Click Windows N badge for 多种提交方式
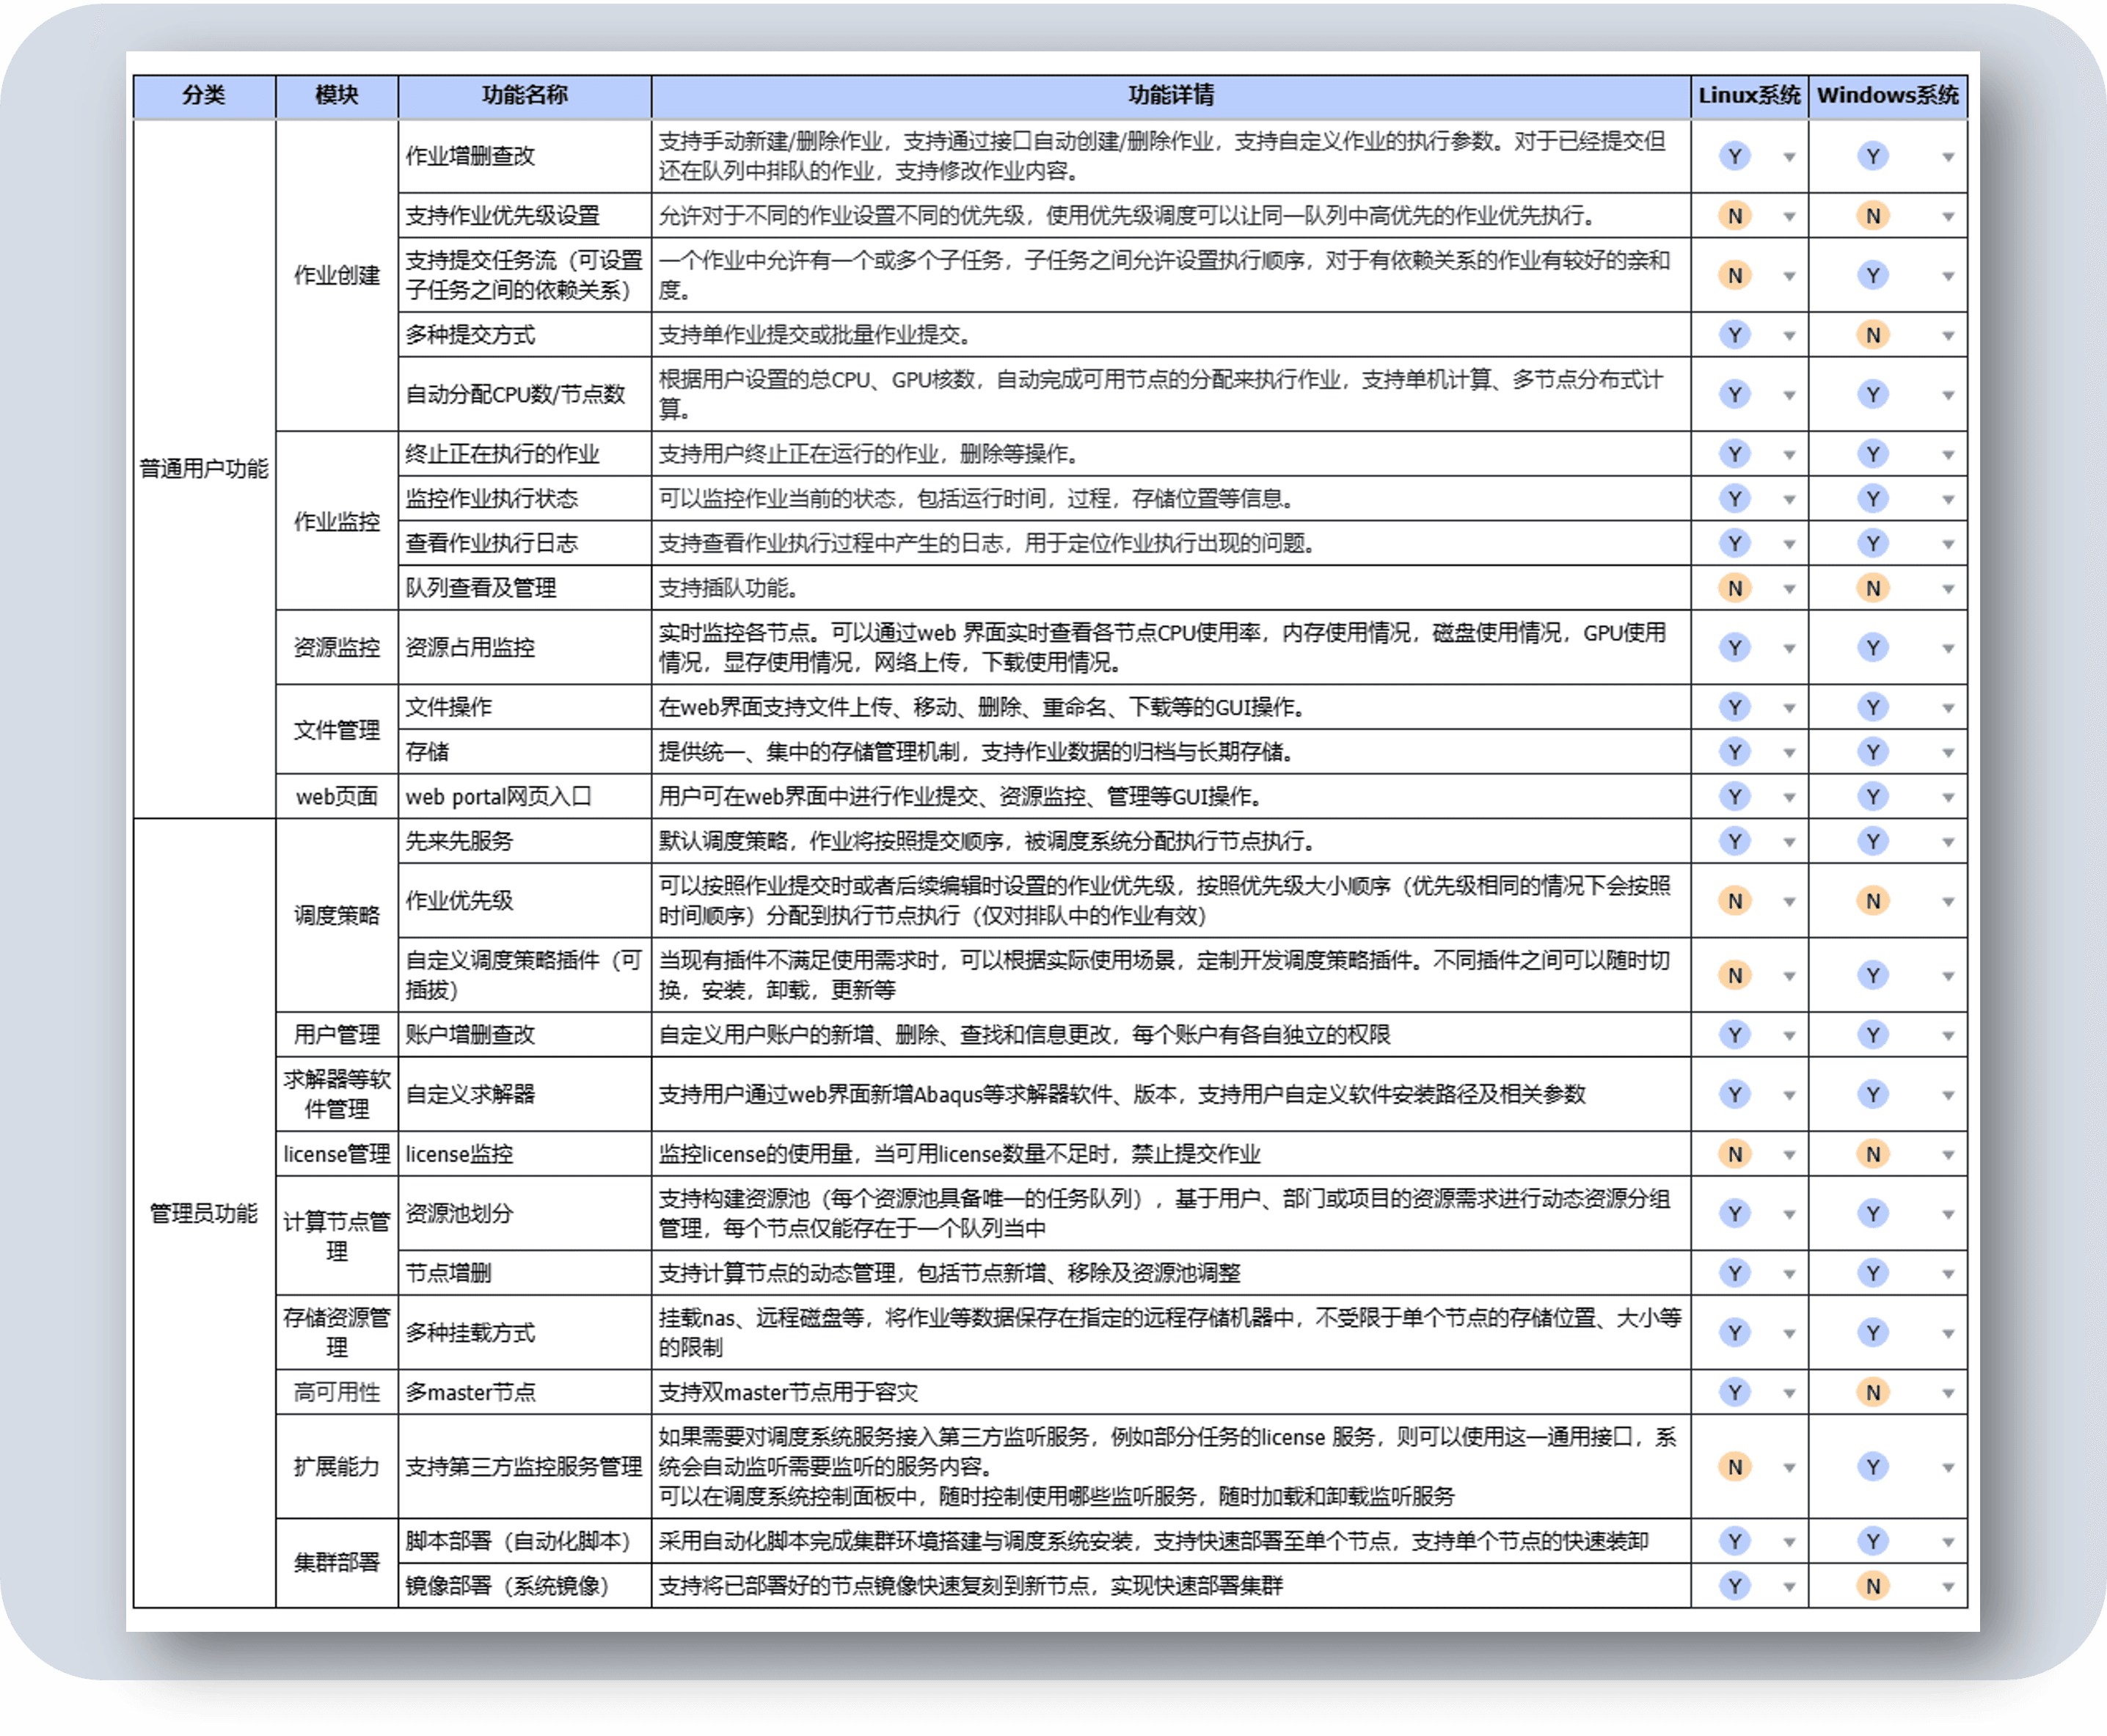2107x1736 pixels. [1872, 335]
